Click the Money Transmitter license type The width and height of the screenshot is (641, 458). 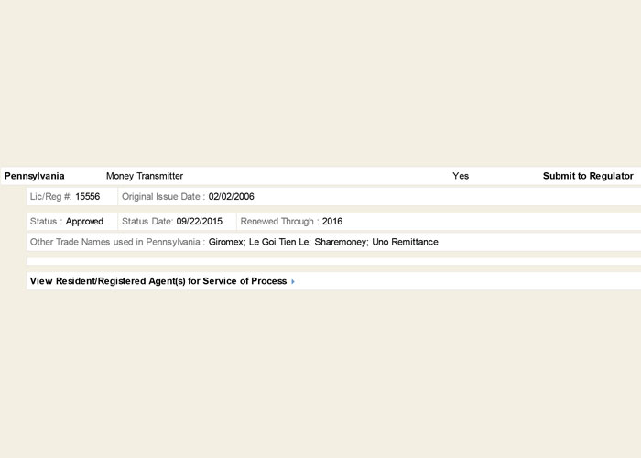tap(145, 176)
